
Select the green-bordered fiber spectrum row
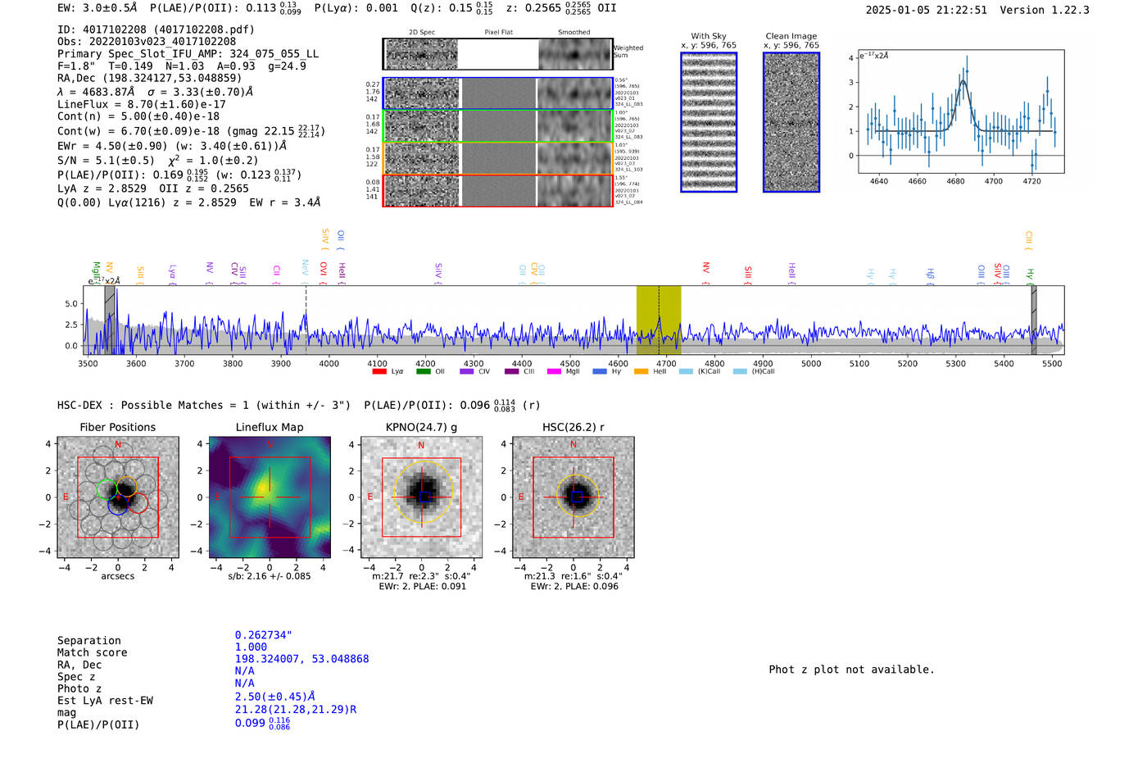click(498, 126)
